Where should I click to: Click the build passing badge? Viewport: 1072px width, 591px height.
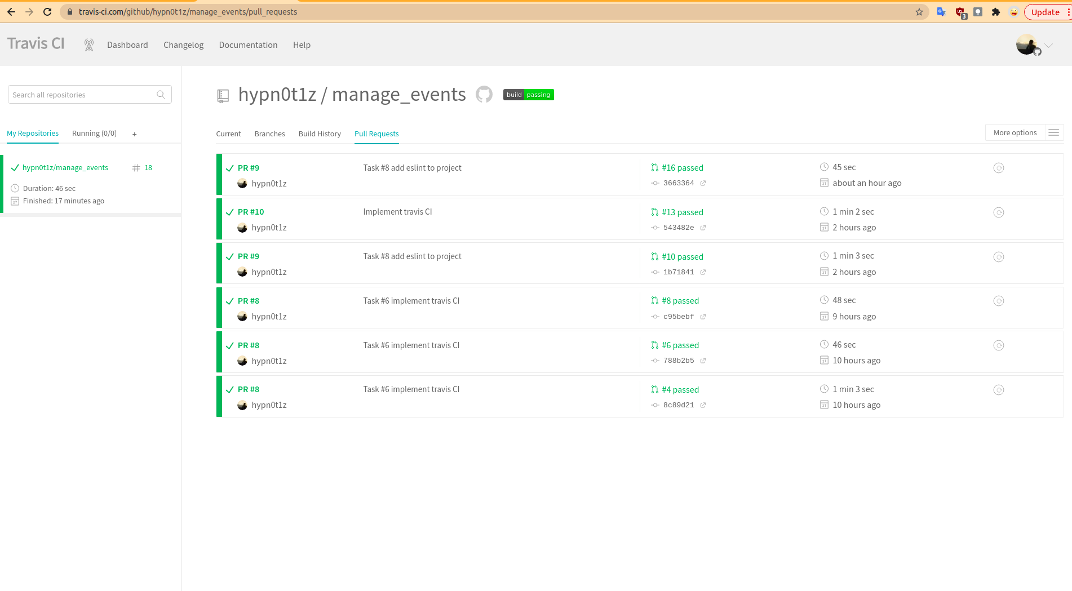(528, 95)
